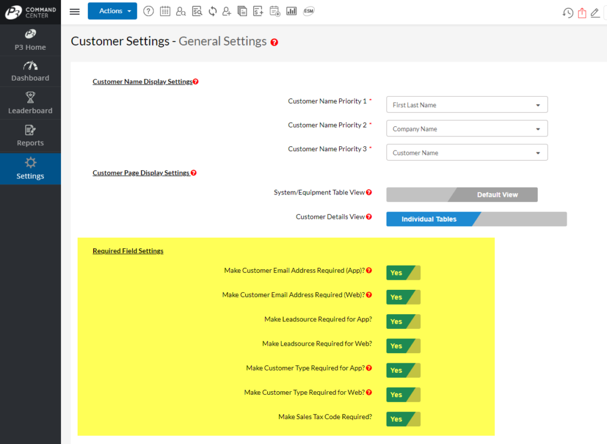
Task: Open the Company Name priority dropdown
Action: click(x=467, y=128)
